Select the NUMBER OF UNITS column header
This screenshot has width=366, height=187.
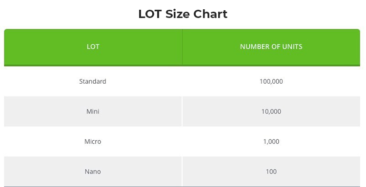271,47
